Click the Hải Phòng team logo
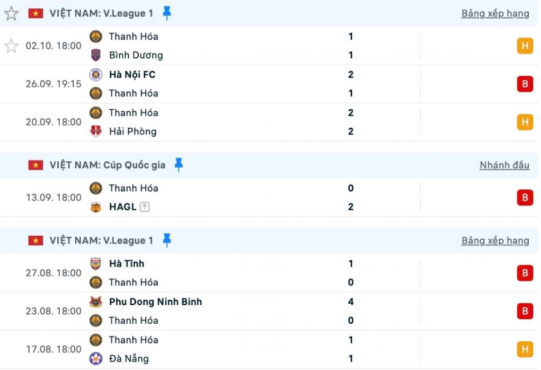Viewport: 541px width, 370px height. point(96,132)
